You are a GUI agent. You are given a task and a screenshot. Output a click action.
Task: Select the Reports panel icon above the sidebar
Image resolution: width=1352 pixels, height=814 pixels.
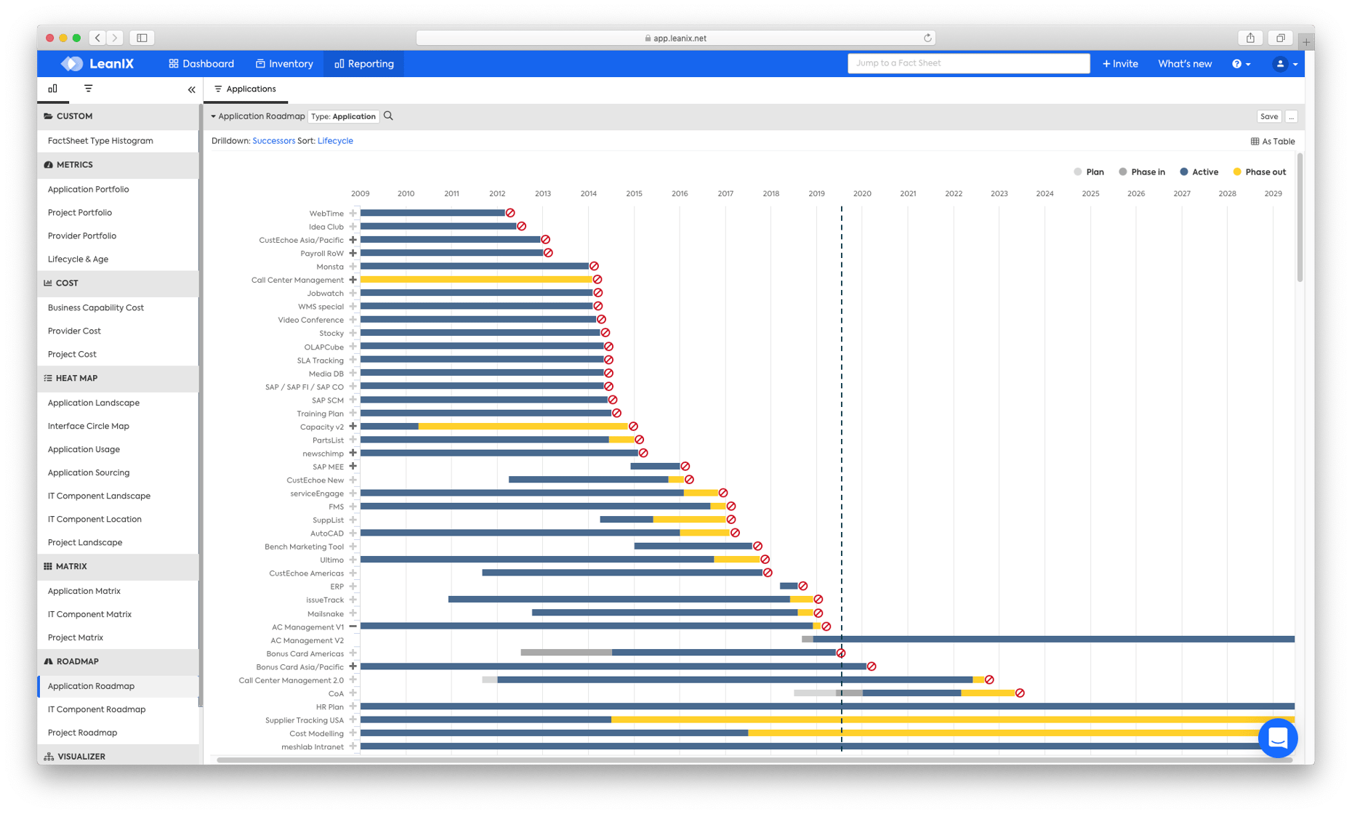(52, 88)
